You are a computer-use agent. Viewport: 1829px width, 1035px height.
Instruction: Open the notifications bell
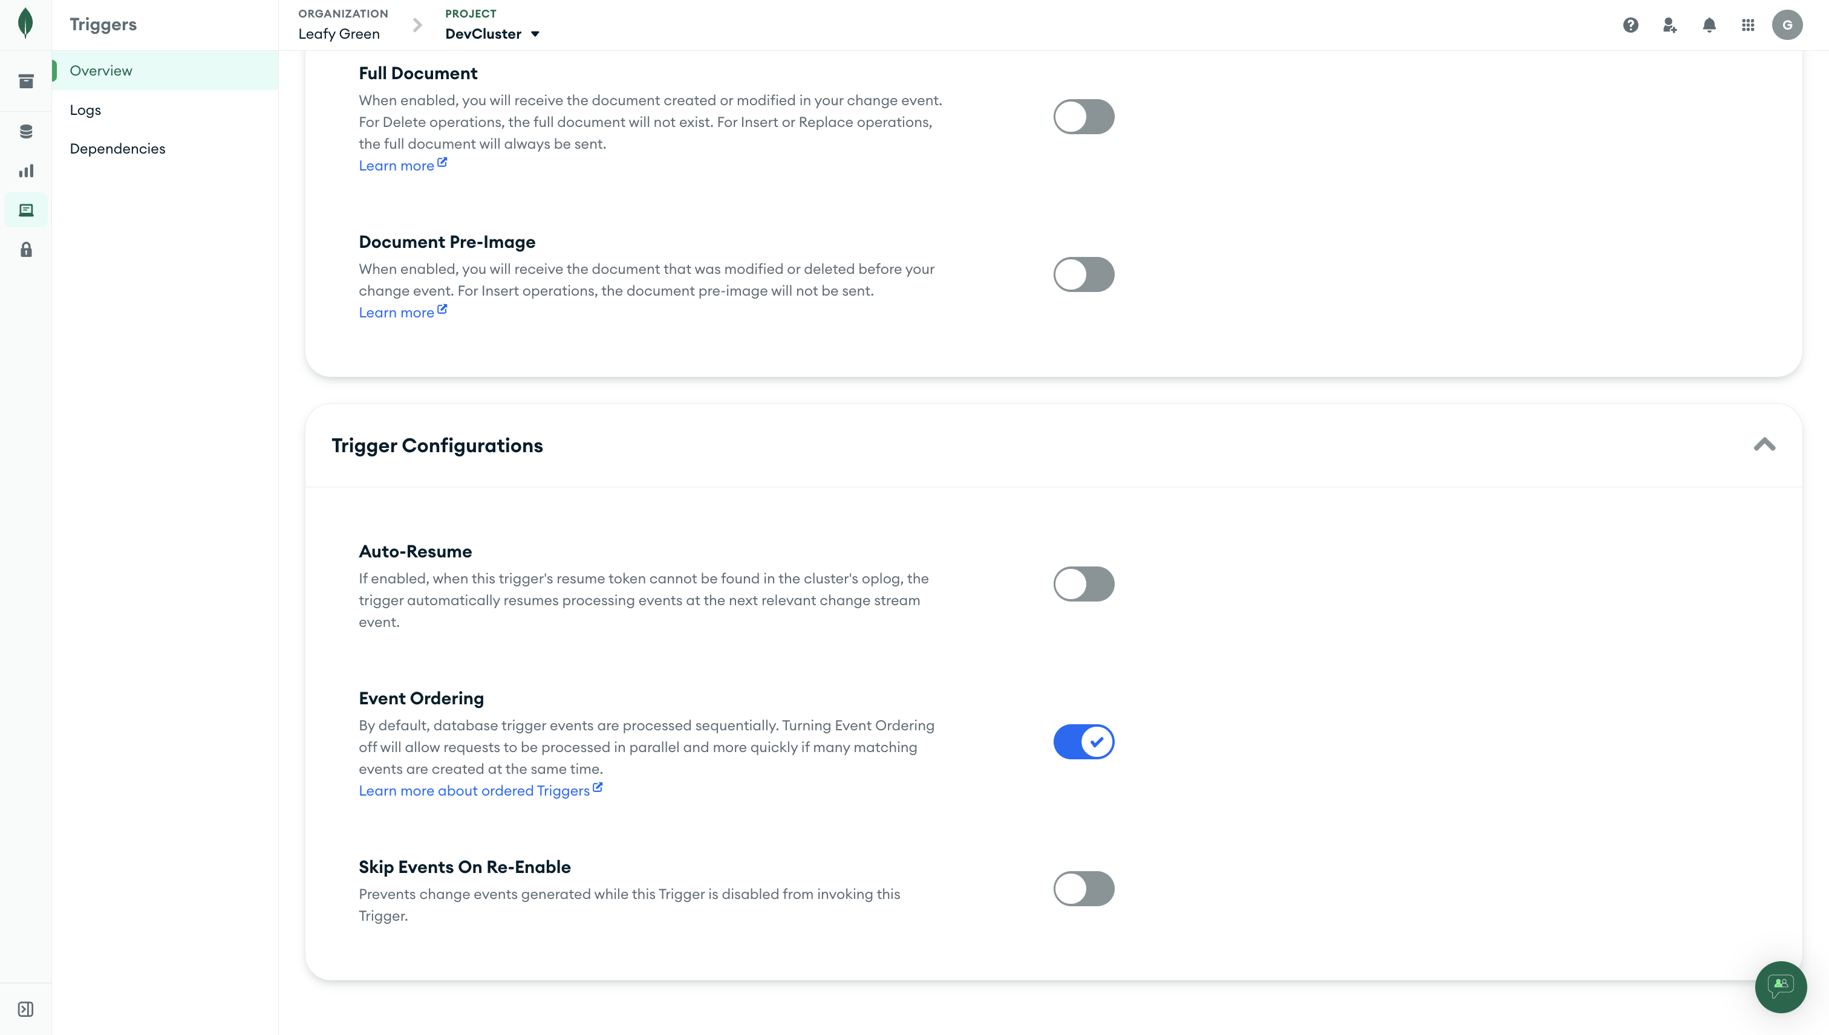point(1709,25)
